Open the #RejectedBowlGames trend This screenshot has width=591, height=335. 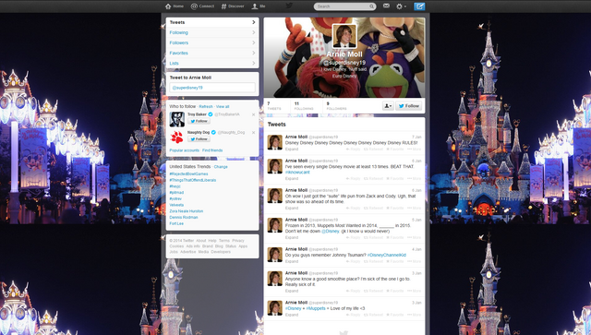188,173
